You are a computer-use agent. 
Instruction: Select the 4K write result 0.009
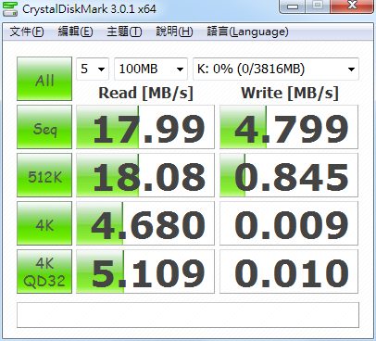(x=289, y=223)
